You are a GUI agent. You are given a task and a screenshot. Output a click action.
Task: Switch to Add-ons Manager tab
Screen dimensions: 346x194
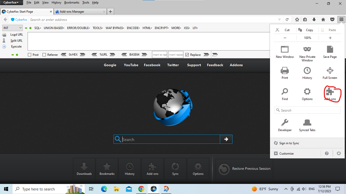point(80,11)
